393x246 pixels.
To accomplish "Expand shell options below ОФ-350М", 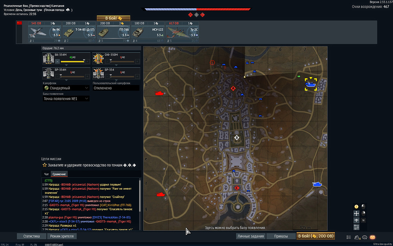I will 116,65.
